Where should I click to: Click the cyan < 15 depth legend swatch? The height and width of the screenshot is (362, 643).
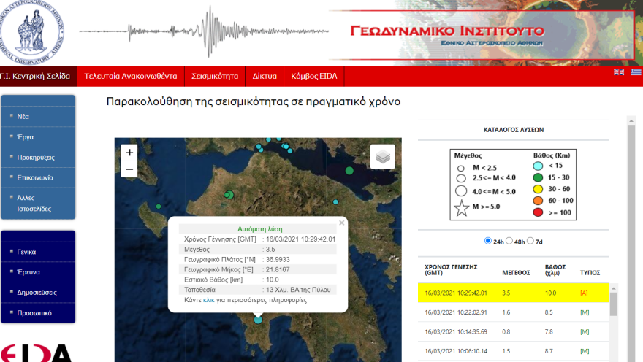coord(538,166)
